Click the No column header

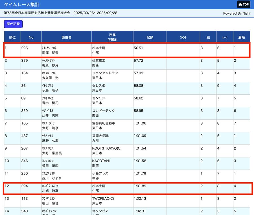(x=31, y=37)
